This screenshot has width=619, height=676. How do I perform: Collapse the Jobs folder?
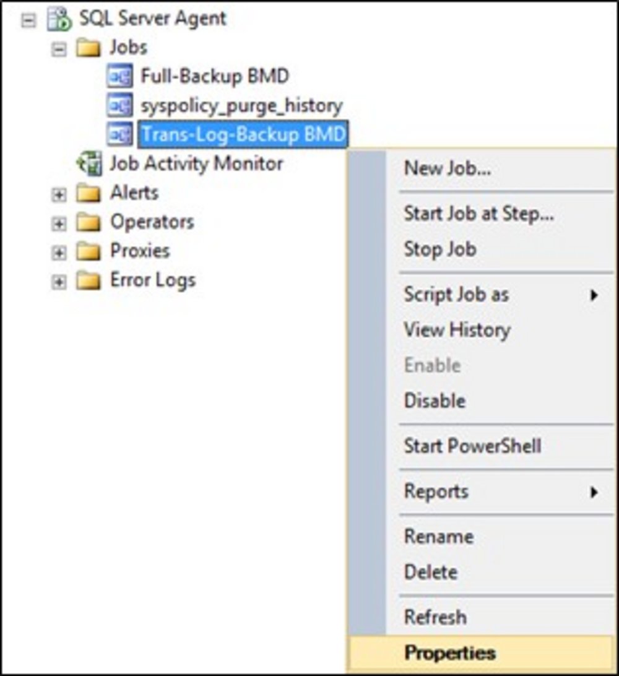59,49
